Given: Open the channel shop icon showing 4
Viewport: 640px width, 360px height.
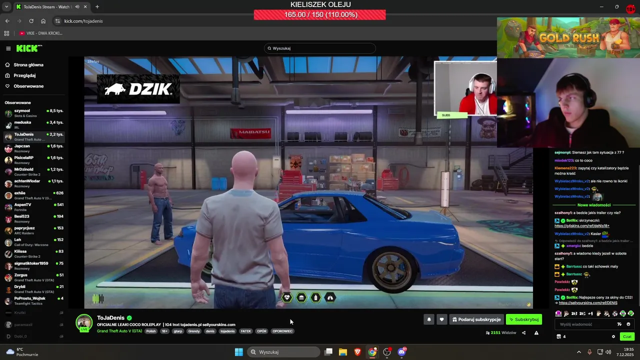Looking at the screenshot, I should coord(561,336).
